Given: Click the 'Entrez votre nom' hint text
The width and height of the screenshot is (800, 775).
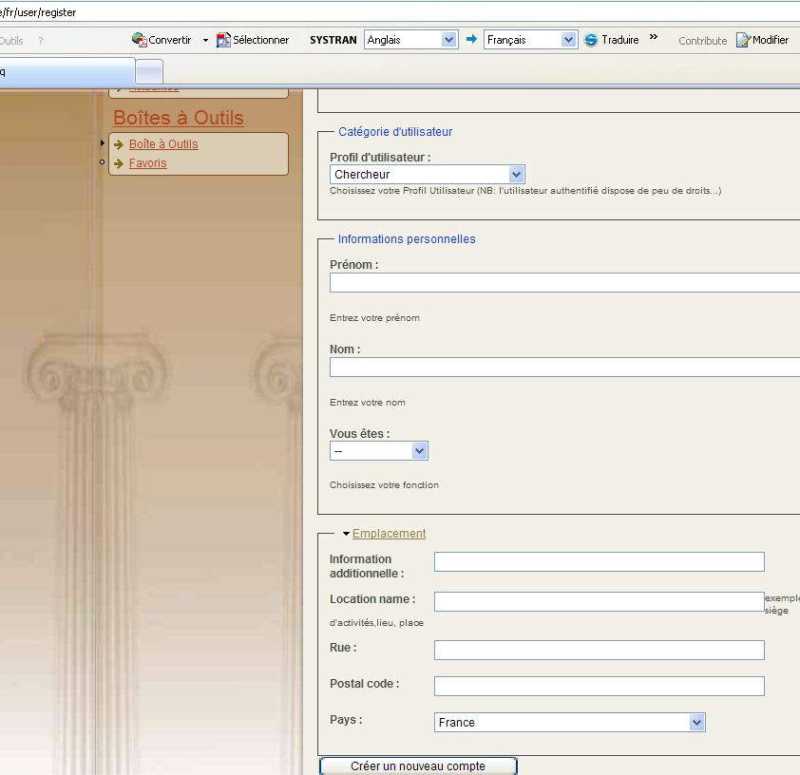Looking at the screenshot, I should [x=368, y=403].
